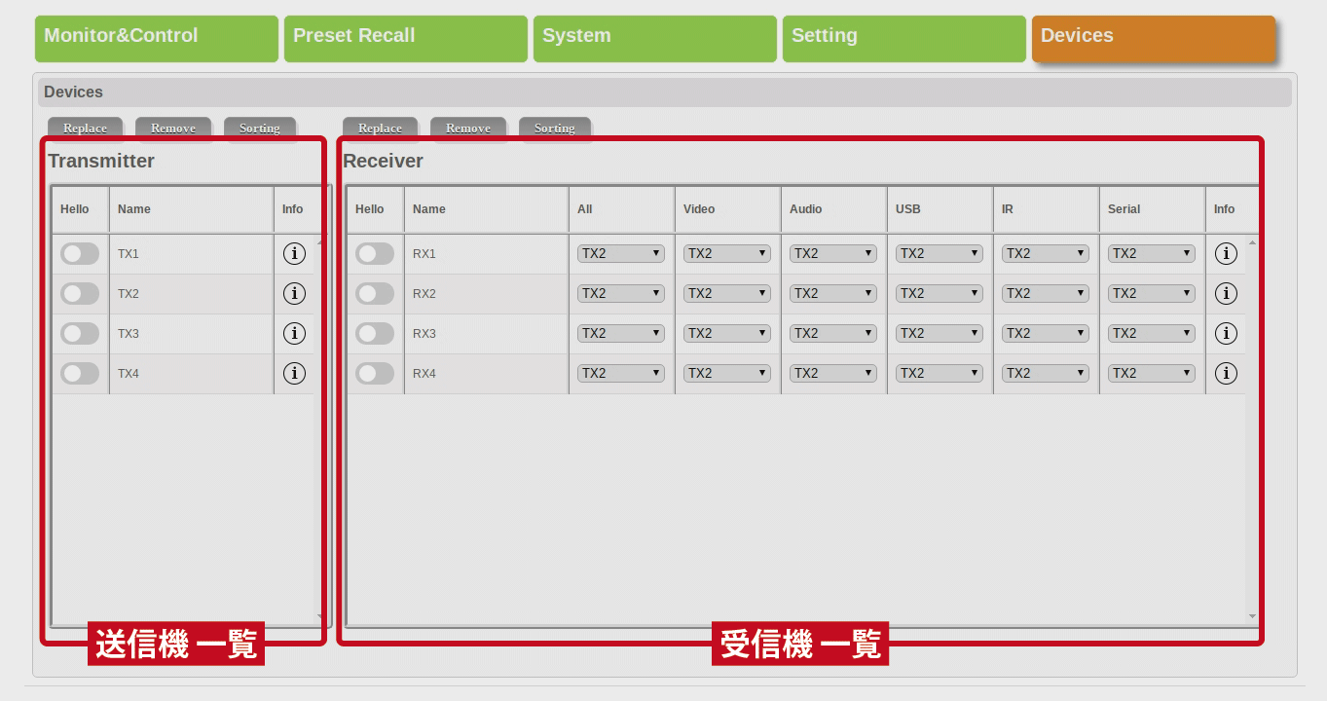Select the TX3 name cell
Viewport: 1327px width, 701px height.
tap(191, 333)
